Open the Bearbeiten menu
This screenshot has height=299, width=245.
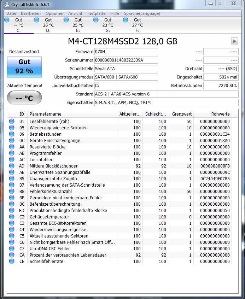pyautogui.click(x=31, y=13)
